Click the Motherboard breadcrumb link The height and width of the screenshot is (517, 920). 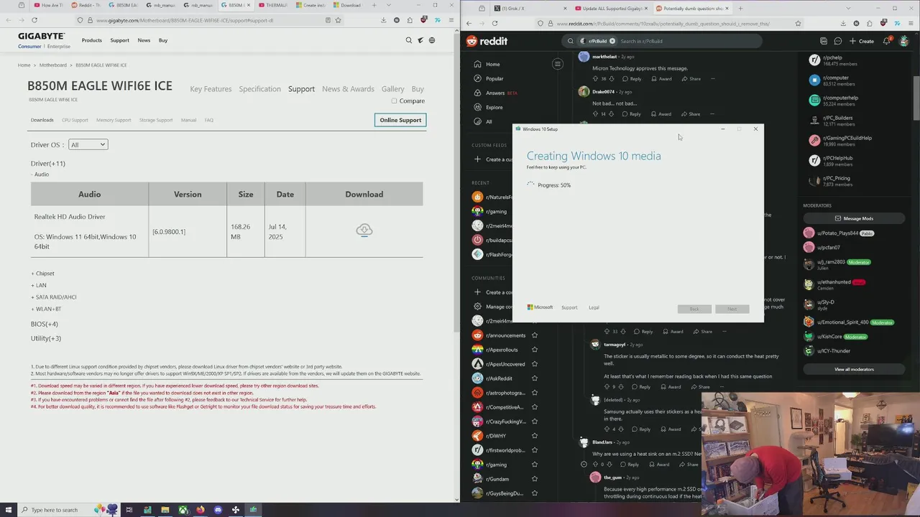pyautogui.click(x=53, y=65)
